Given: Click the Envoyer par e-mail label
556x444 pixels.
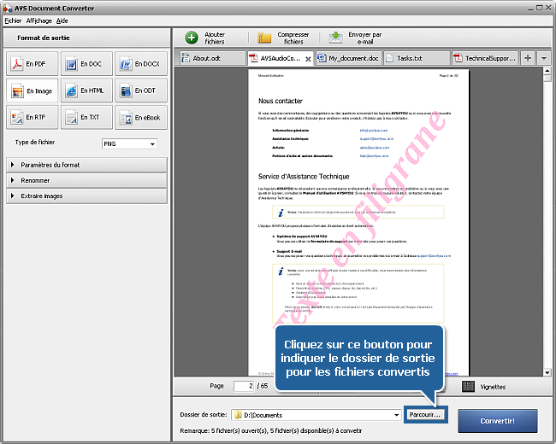Looking at the screenshot, I should coord(365,38).
